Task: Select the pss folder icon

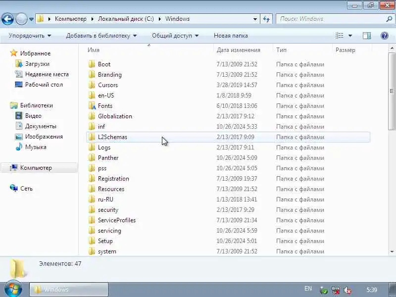Action: click(92, 168)
